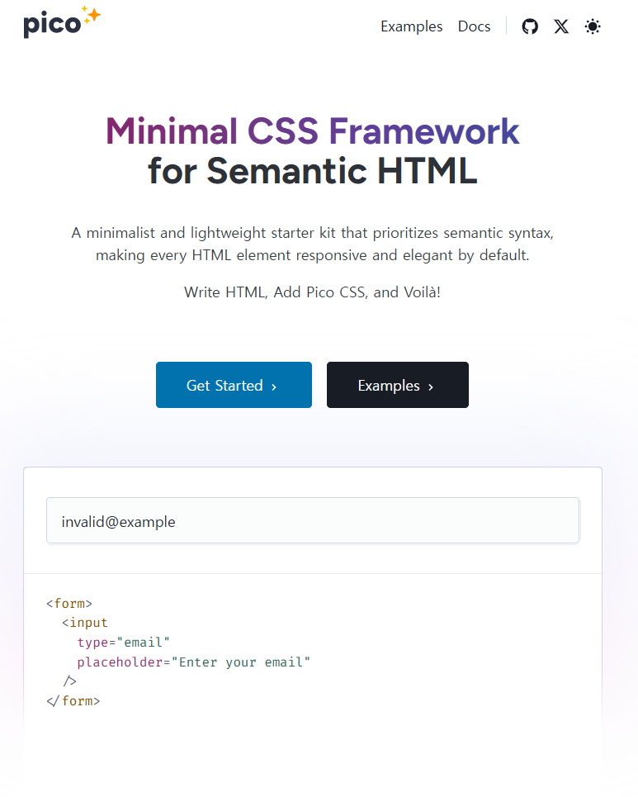Open the Examples nav link
The width and height of the screenshot is (638, 797).
(412, 26)
